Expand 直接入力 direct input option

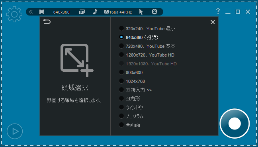tap(135, 90)
